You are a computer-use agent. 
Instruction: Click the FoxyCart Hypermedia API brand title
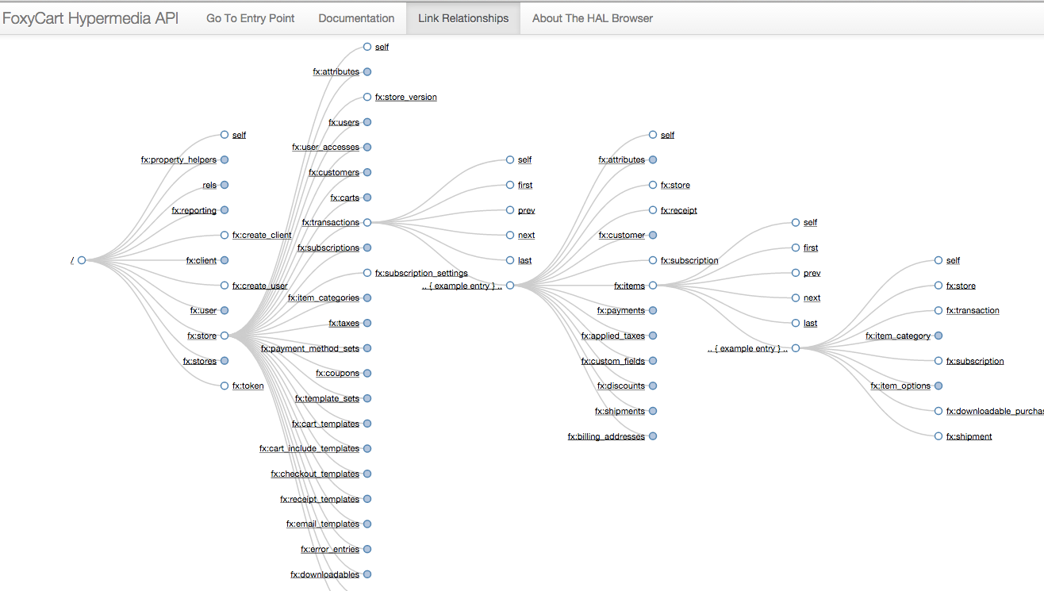click(90, 18)
